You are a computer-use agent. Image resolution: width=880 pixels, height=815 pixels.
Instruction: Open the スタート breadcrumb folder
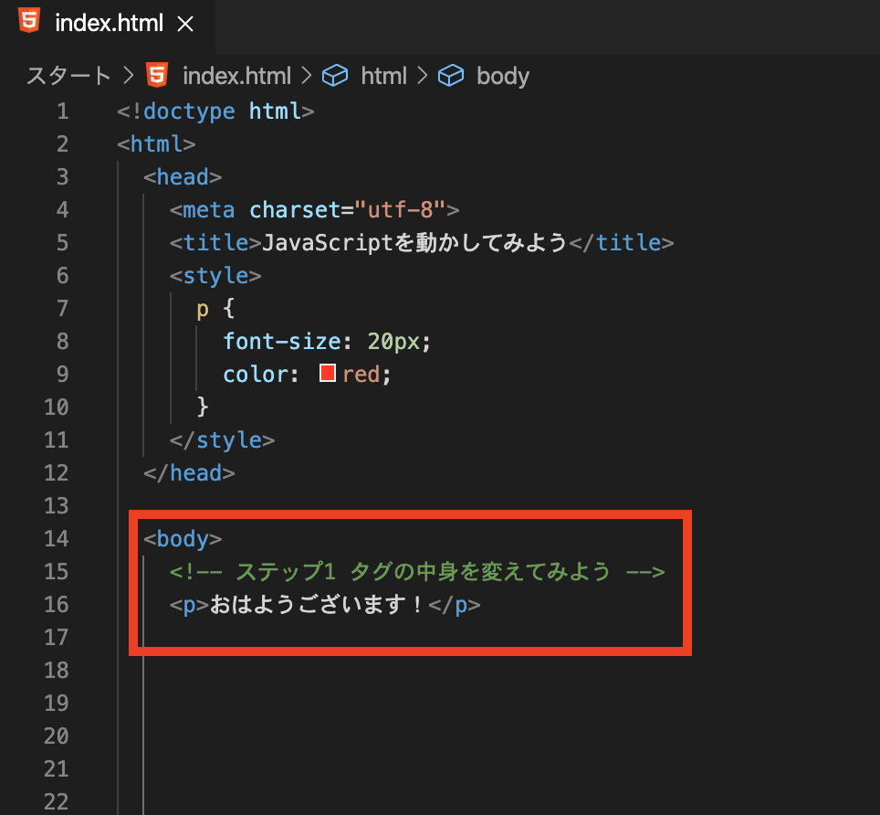(x=68, y=76)
